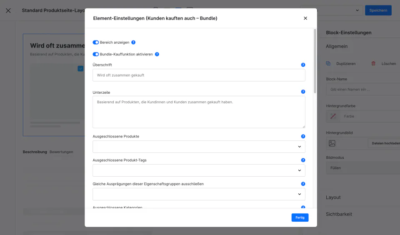Click the Farbe field text
Viewport: 400px width, 235px height.
349,116
